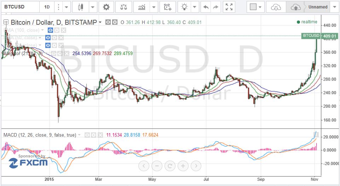Open the indicators chart icon
This screenshot has height=186, width=340.
[x=142, y=7]
